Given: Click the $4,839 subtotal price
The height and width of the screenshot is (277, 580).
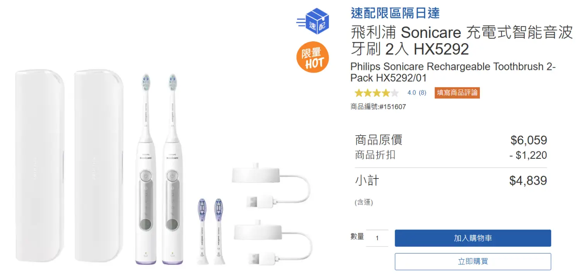Looking at the screenshot, I should click(x=528, y=181).
